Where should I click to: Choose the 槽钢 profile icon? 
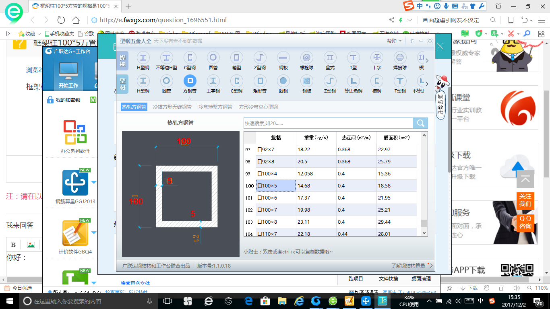pos(376,81)
